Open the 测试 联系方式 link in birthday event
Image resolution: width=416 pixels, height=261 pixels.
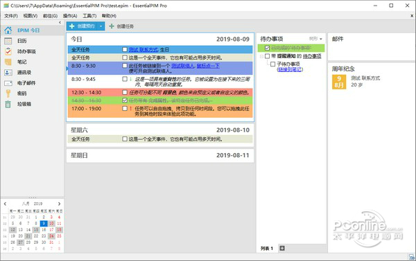tap(144, 50)
